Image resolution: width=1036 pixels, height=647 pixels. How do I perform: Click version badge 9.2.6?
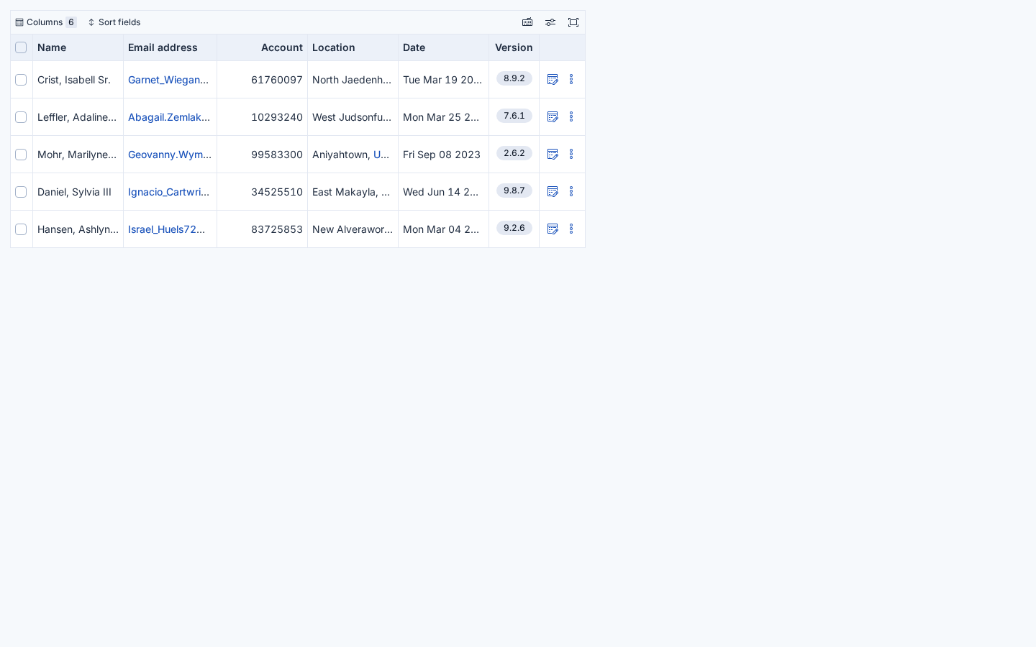click(514, 228)
